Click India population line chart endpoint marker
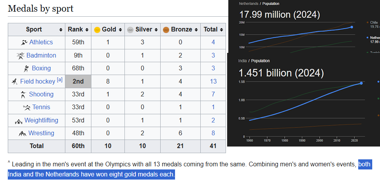This screenshot has width=380, height=185. point(361,83)
